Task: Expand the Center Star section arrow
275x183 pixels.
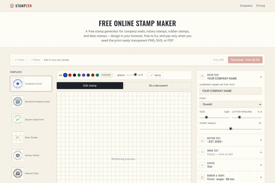Action: pos(261,165)
